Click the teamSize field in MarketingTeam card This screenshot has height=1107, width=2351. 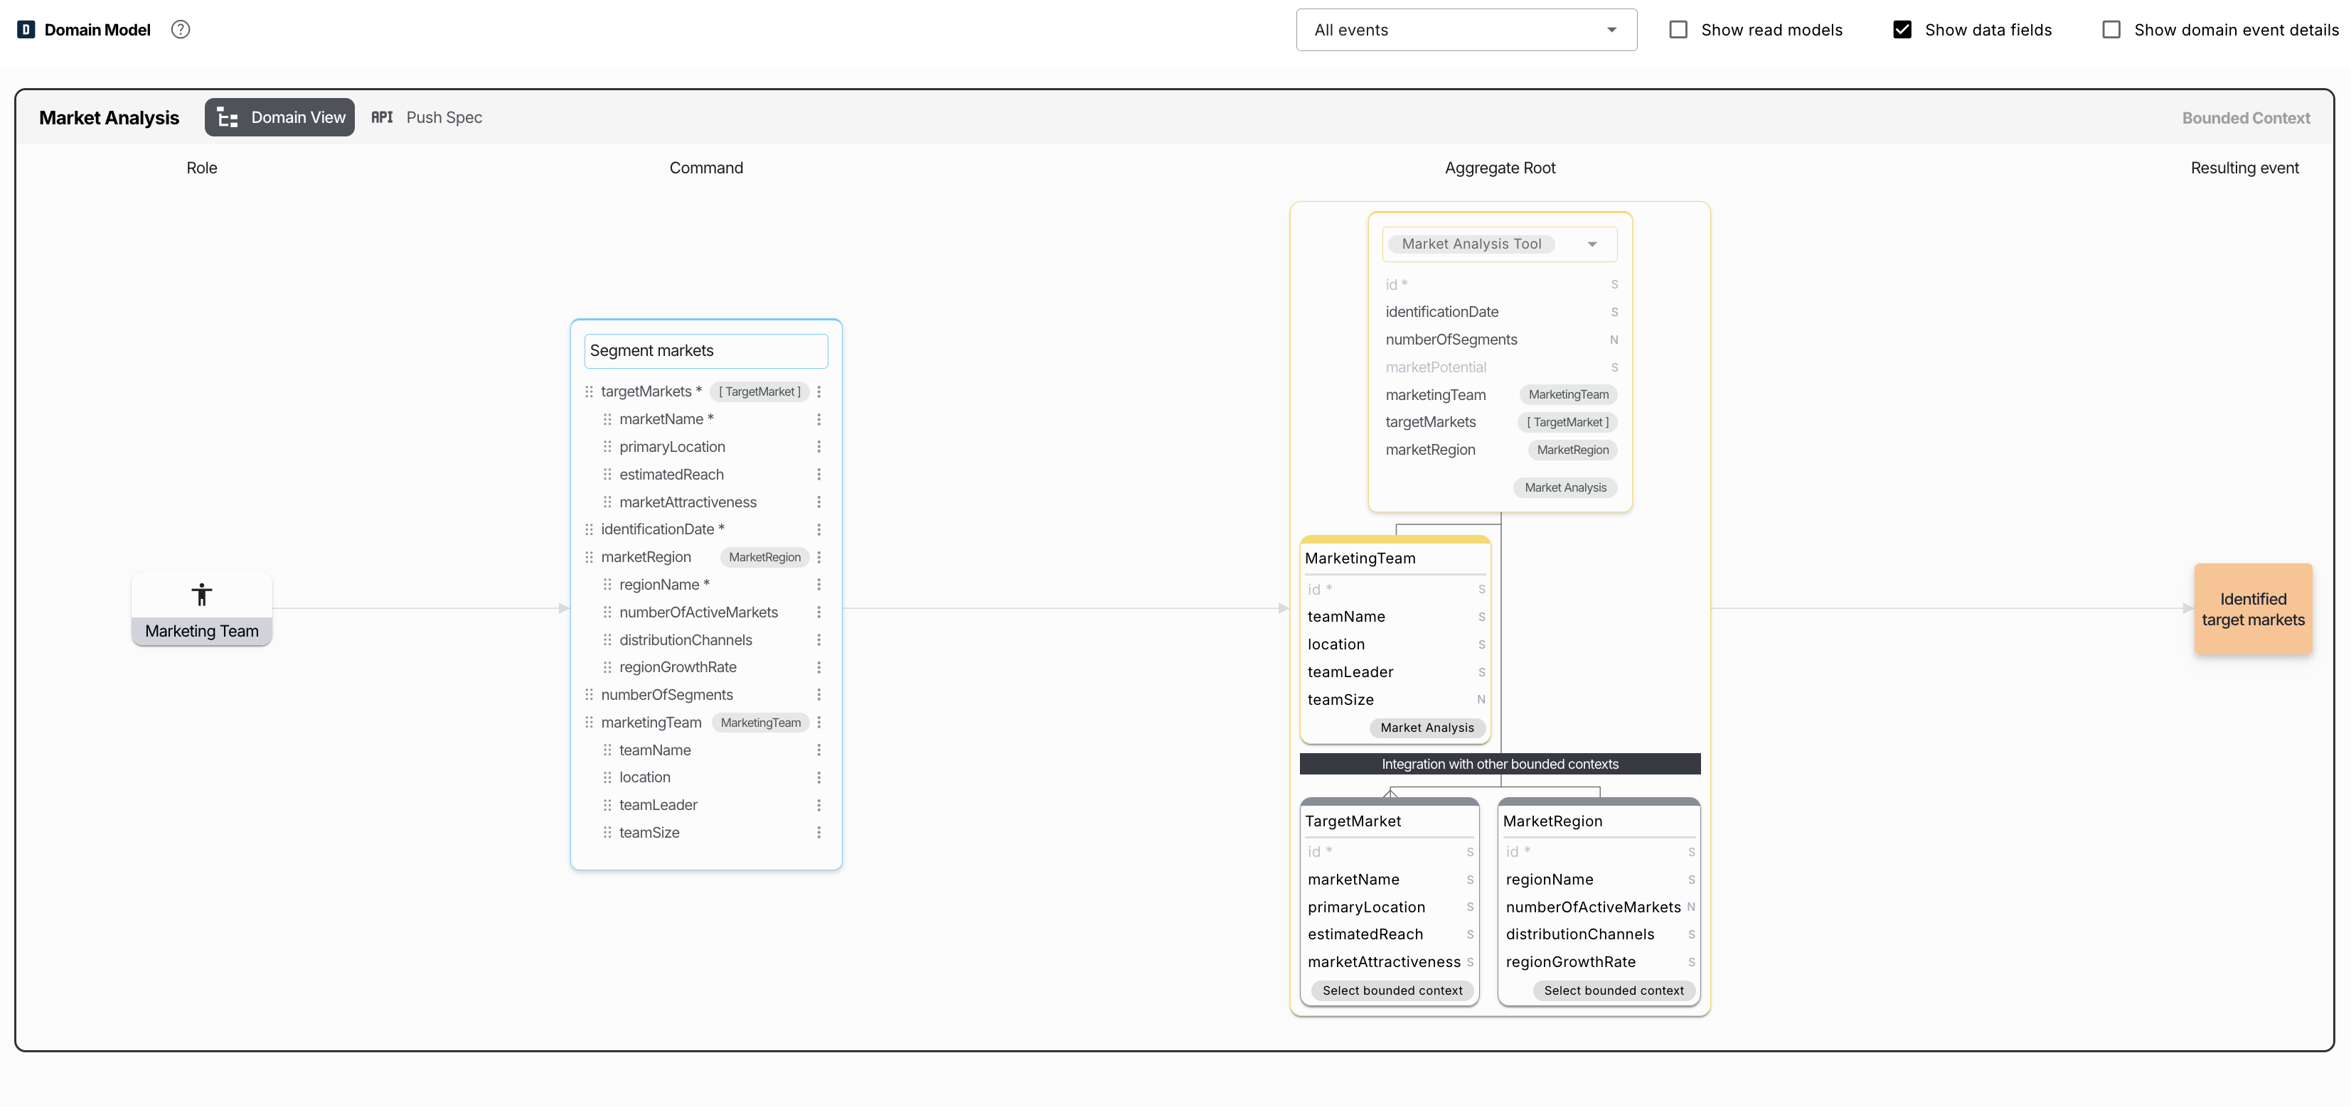pyautogui.click(x=1395, y=699)
